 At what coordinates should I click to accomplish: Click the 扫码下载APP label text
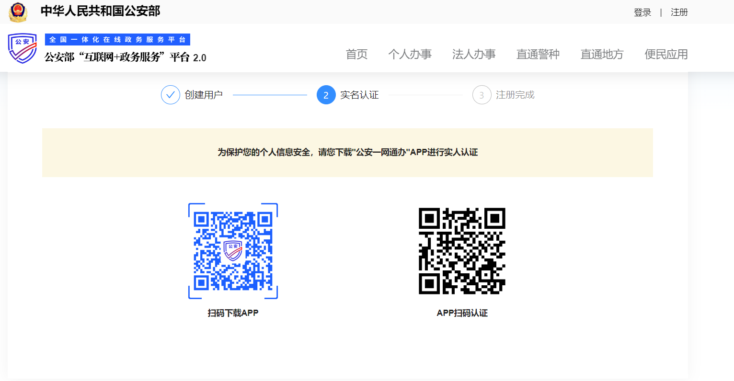[x=233, y=313]
